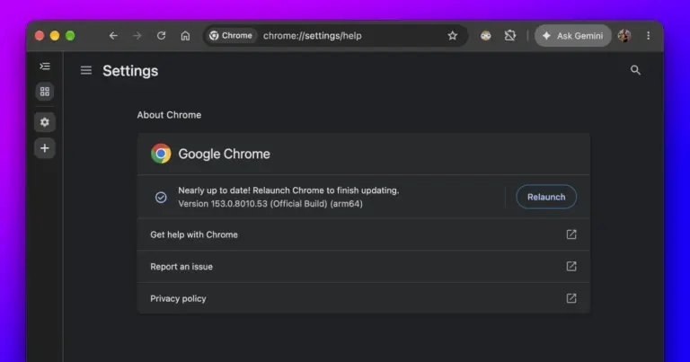This screenshot has height=362, width=690.
Task: Open the Extensions puzzle icon
Action: [510, 36]
